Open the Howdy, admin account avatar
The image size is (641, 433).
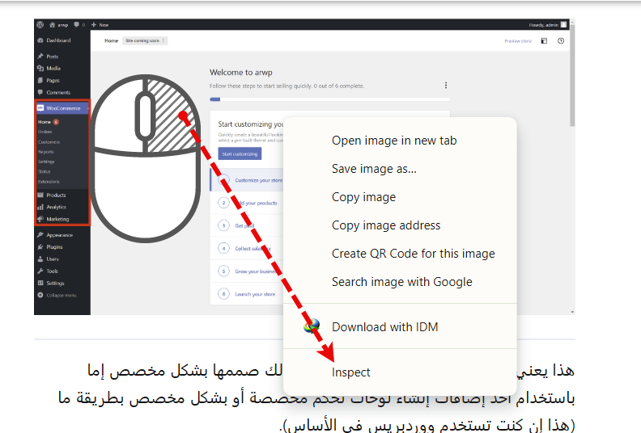[564, 24]
